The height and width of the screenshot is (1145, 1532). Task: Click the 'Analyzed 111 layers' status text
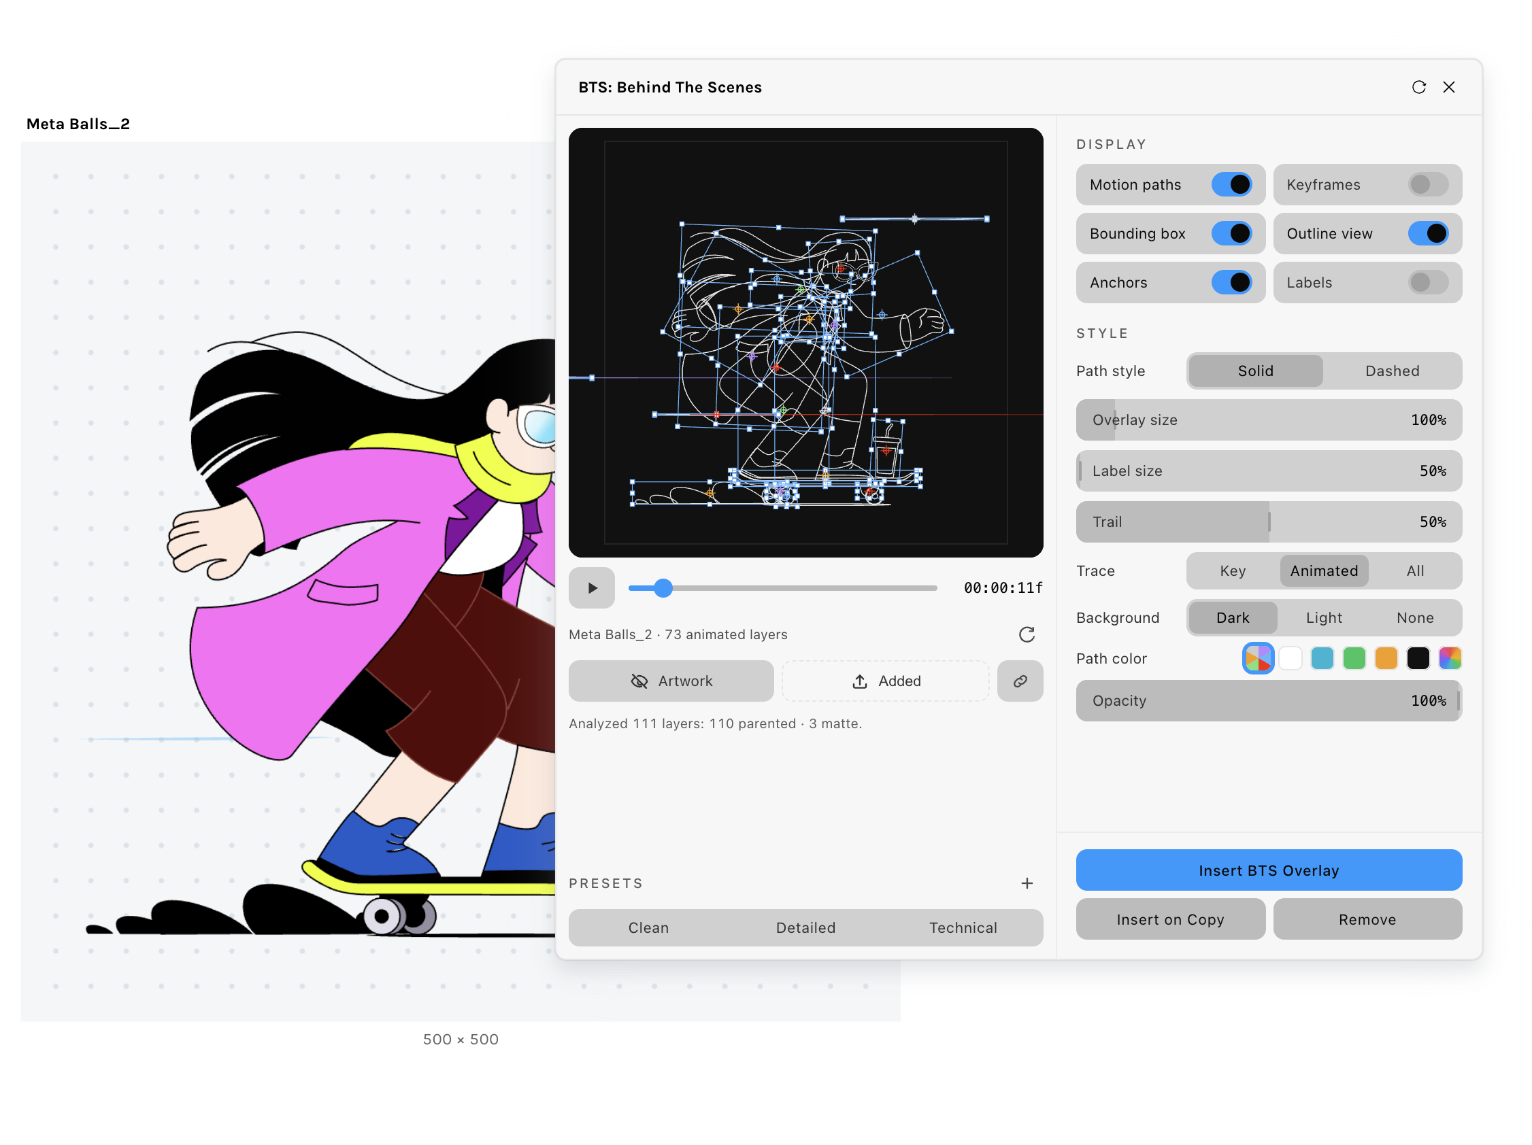[x=715, y=723]
